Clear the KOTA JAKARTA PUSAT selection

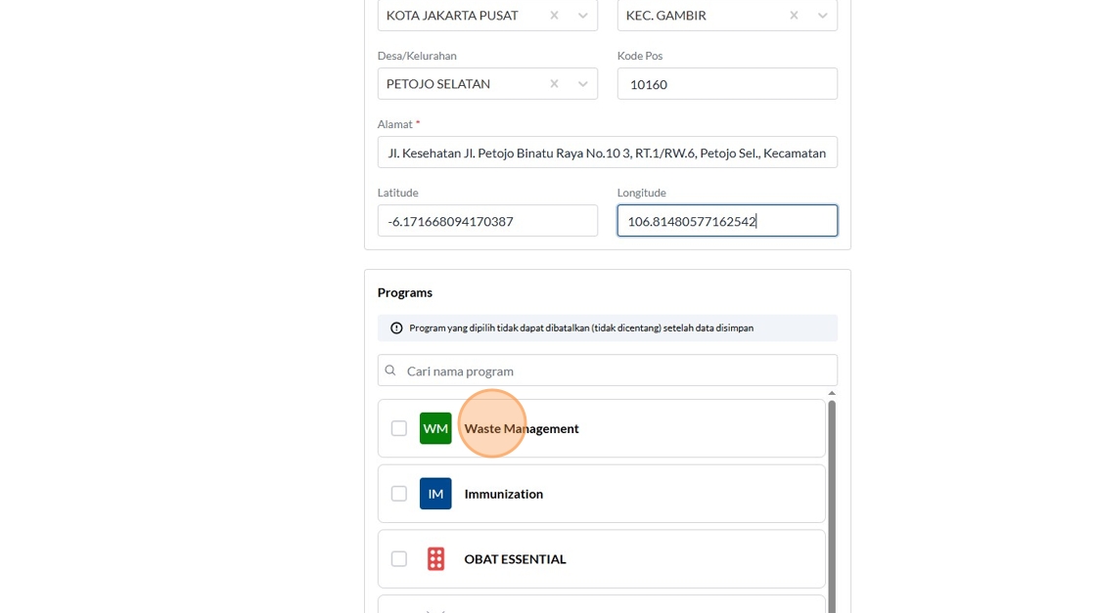(x=554, y=16)
